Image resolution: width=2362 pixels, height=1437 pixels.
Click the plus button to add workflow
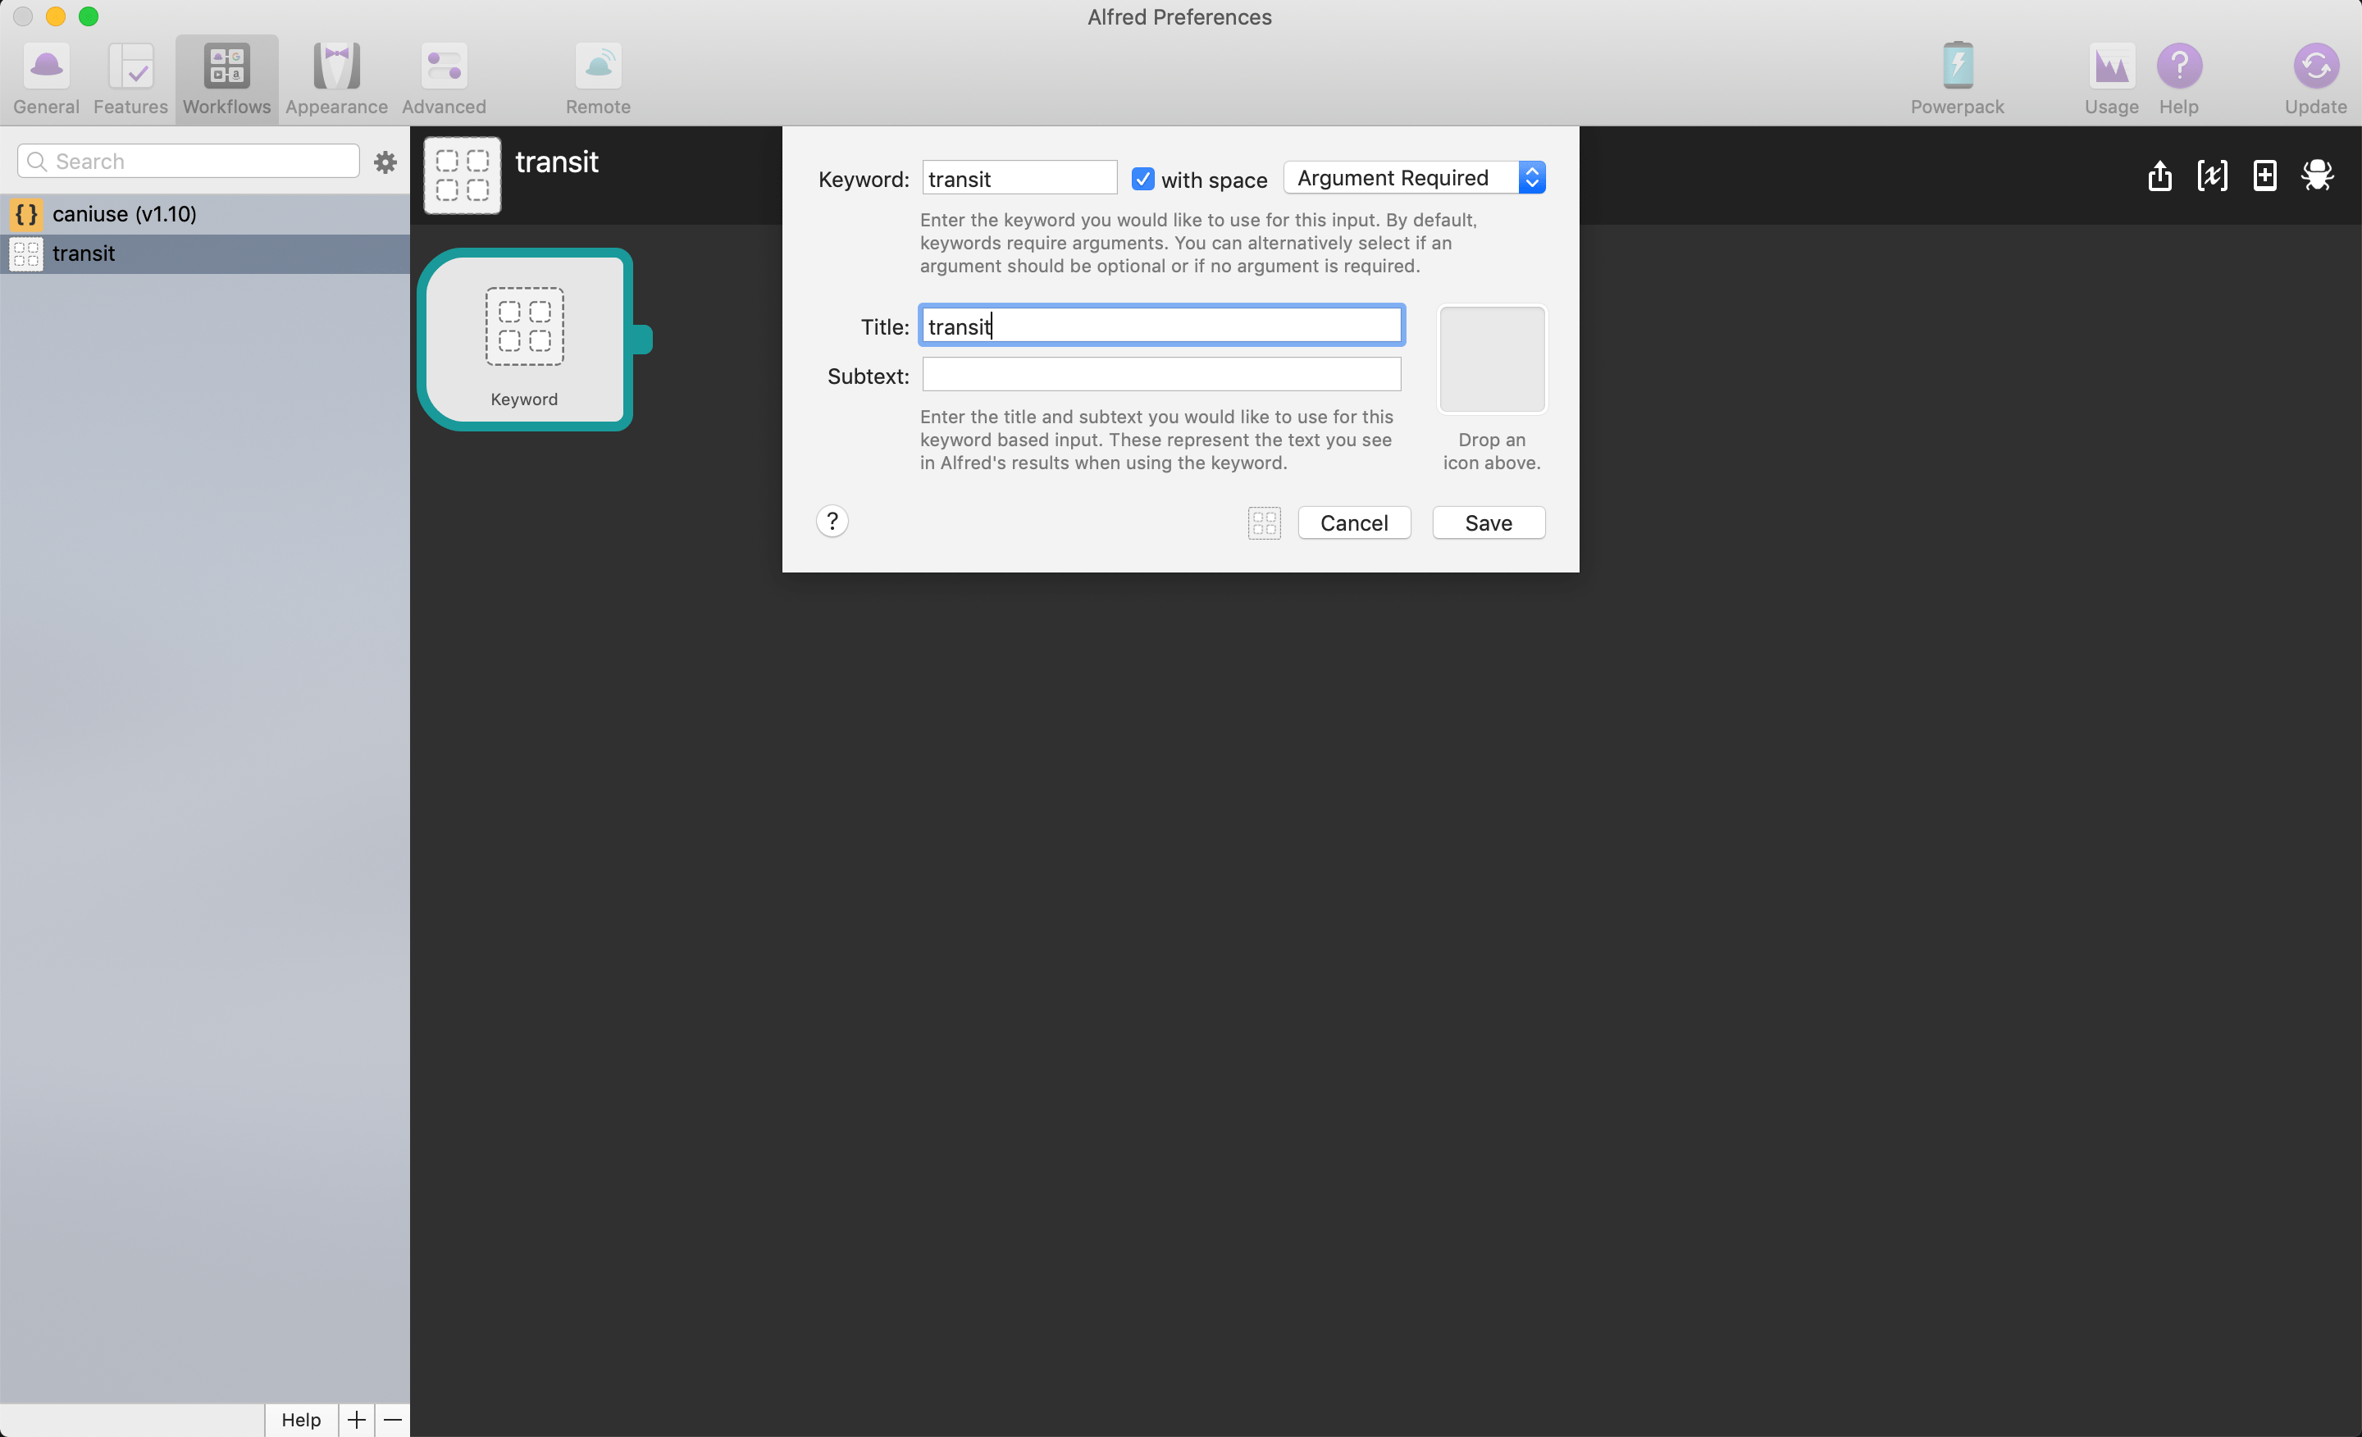357,1420
